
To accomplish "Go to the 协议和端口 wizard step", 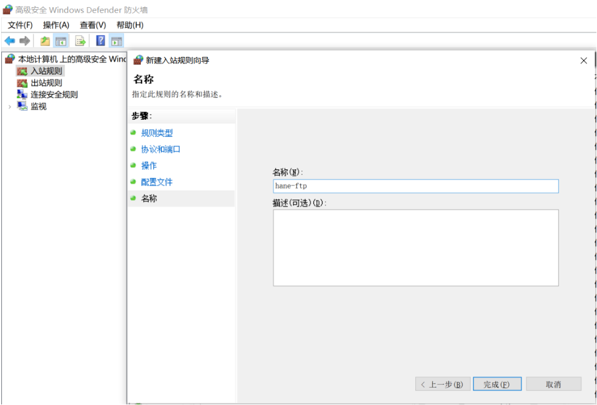I will pyautogui.click(x=161, y=149).
